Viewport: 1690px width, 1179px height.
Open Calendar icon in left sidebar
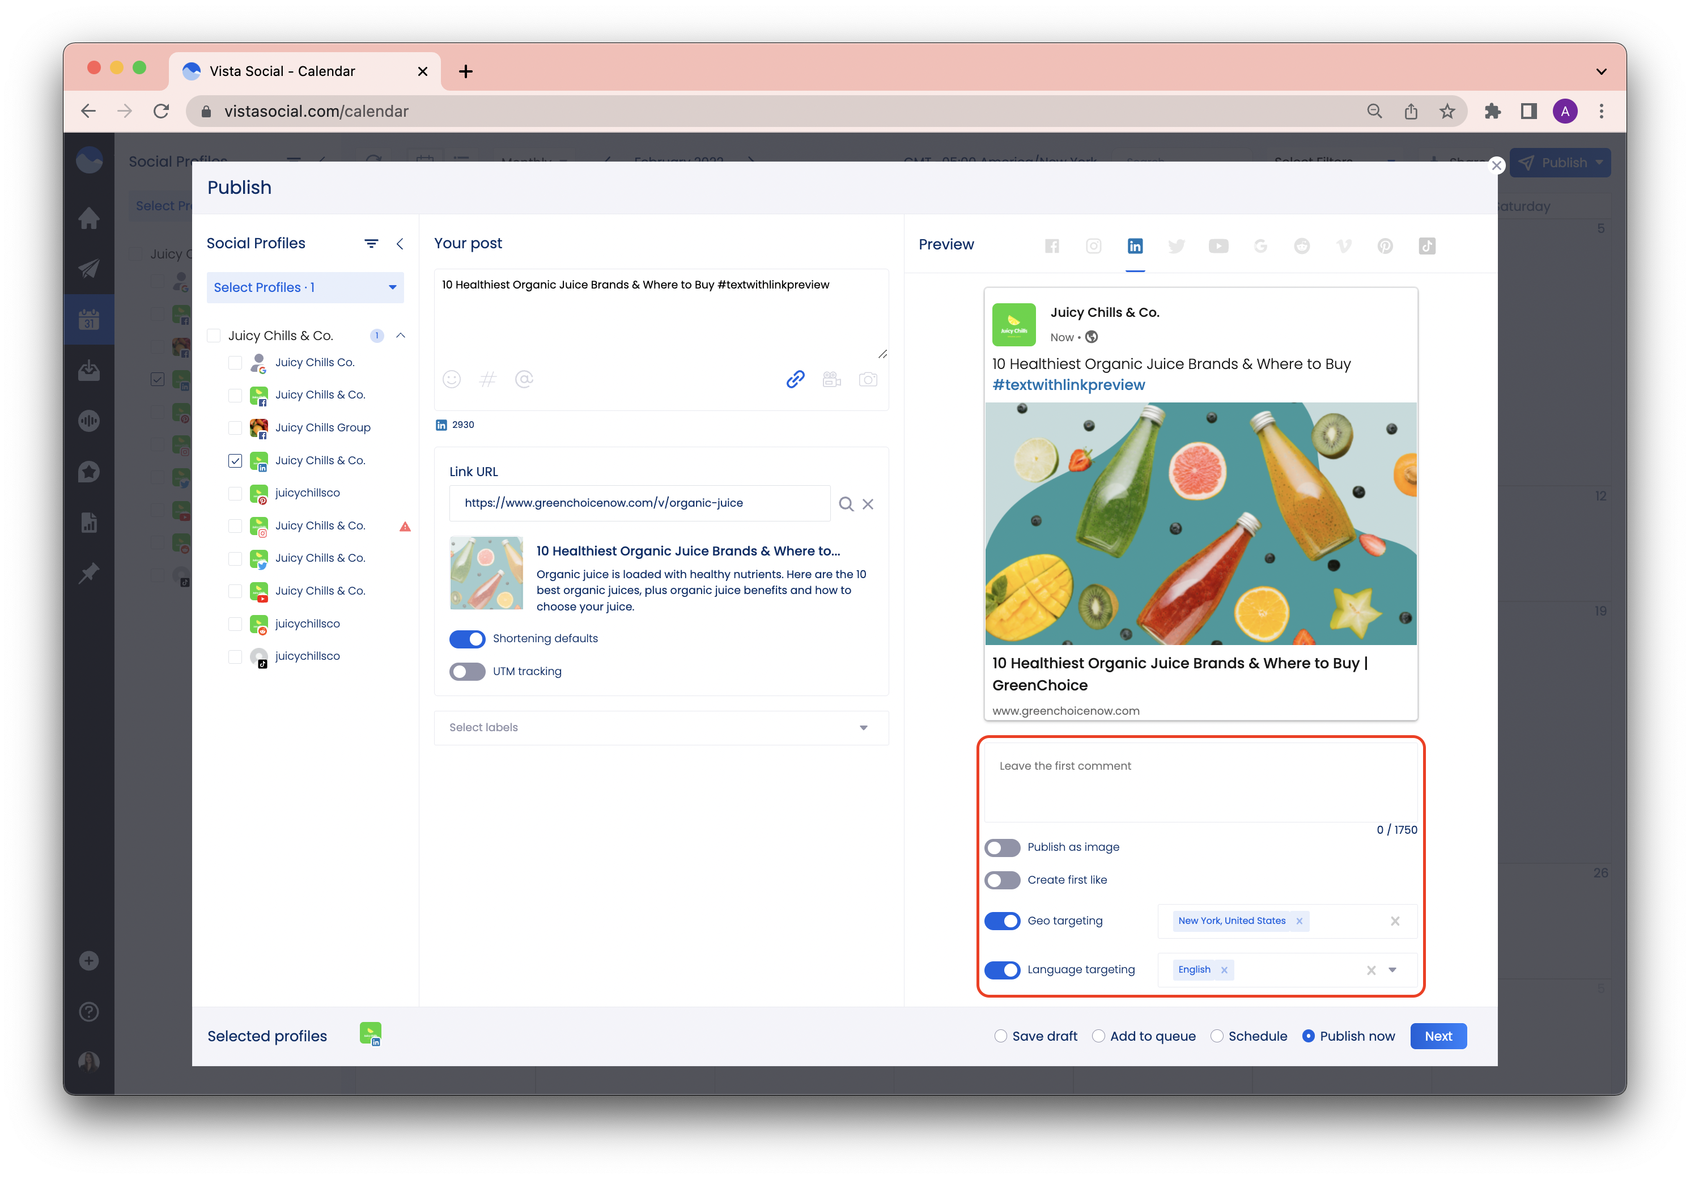point(89,319)
